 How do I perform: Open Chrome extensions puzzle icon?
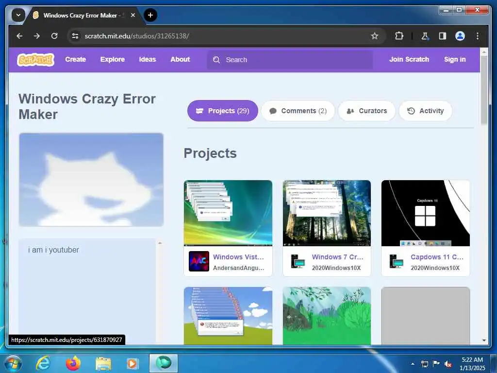(x=399, y=36)
